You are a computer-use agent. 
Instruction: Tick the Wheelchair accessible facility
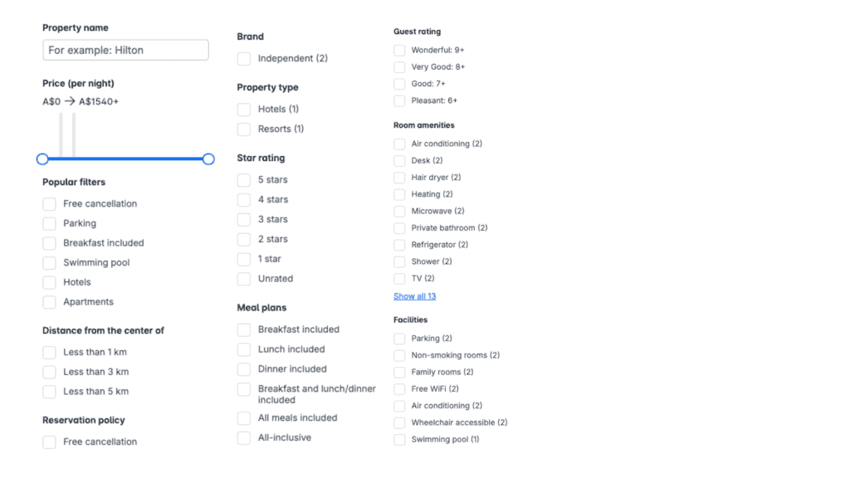pyautogui.click(x=400, y=422)
